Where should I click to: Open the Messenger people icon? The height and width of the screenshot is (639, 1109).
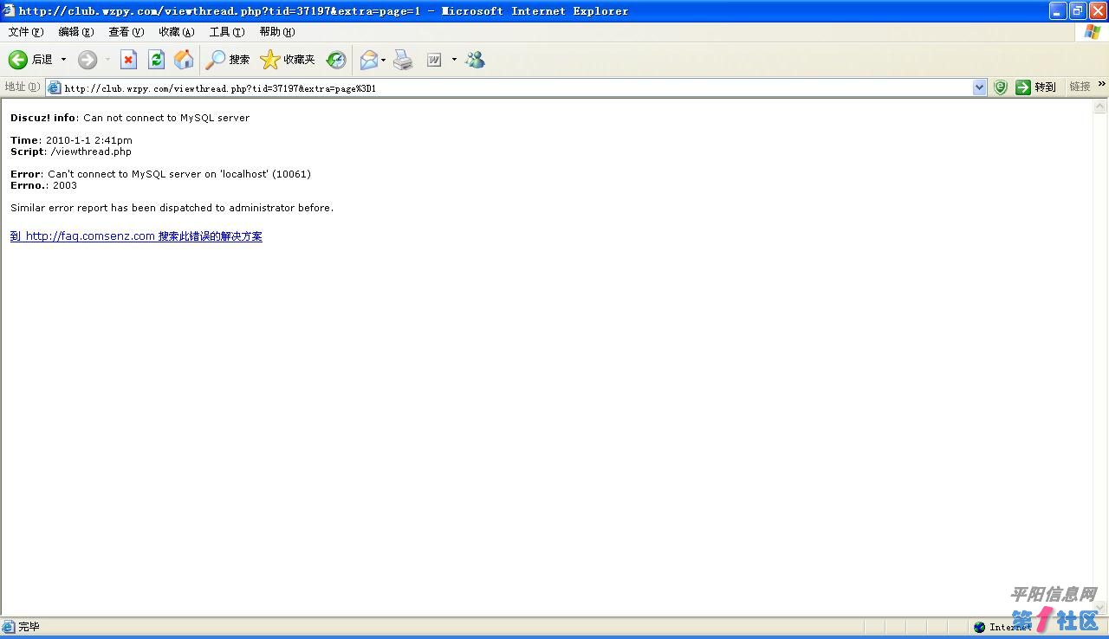click(475, 60)
